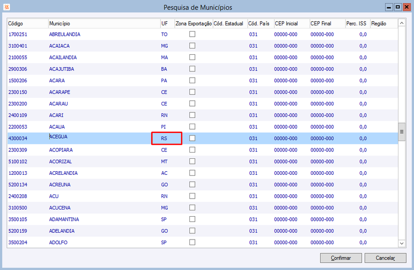Check Zona Exportação box for ACAJUTIBA
Viewport: 414px width, 270px height.
tap(192, 69)
